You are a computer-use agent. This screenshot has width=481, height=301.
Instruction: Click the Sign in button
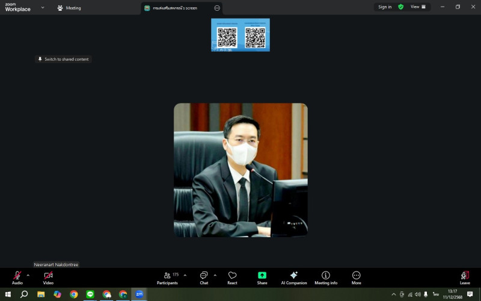(x=385, y=7)
